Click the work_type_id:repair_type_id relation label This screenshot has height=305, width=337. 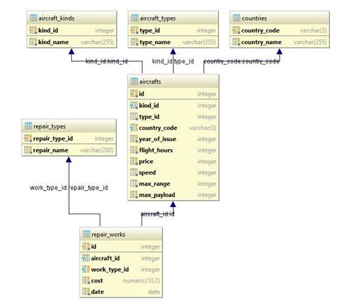69,188
